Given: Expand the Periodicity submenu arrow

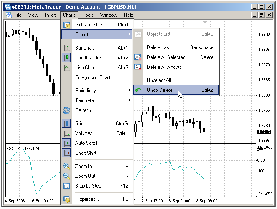Looking at the screenshot, I should (x=130, y=90).
